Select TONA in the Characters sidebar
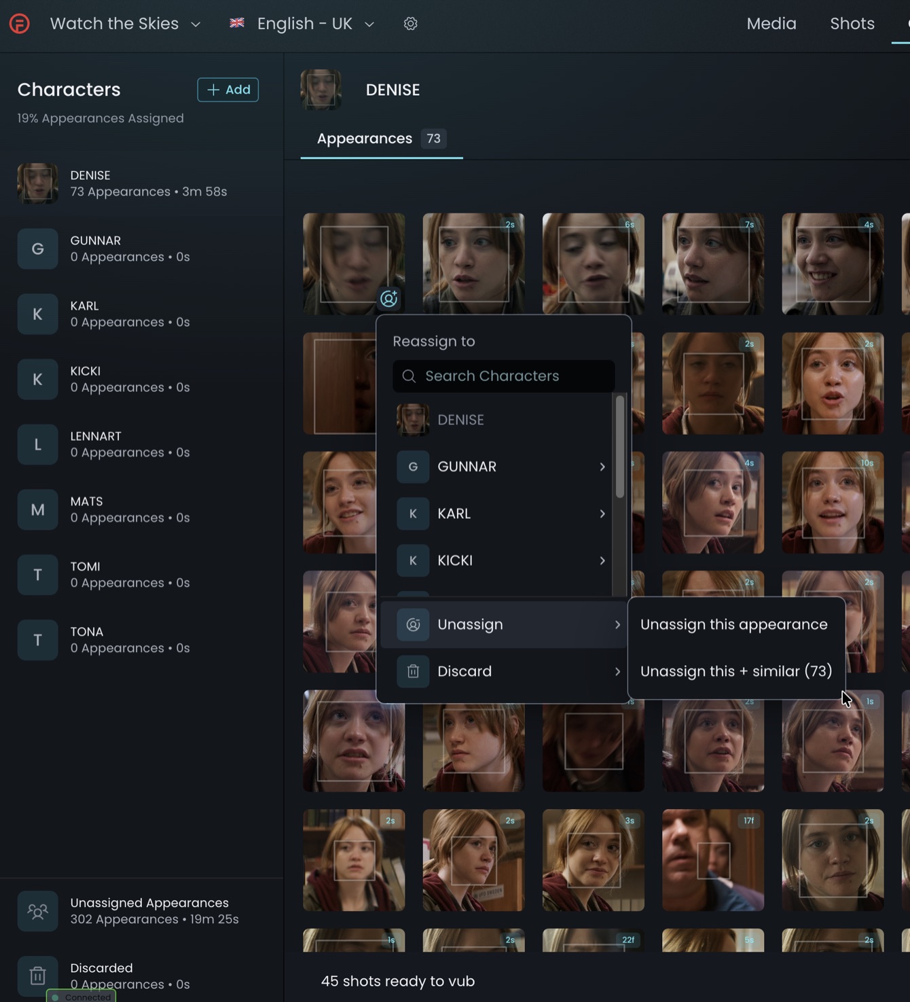This screenshot has height=1002, width=910. tap(142, 640)
